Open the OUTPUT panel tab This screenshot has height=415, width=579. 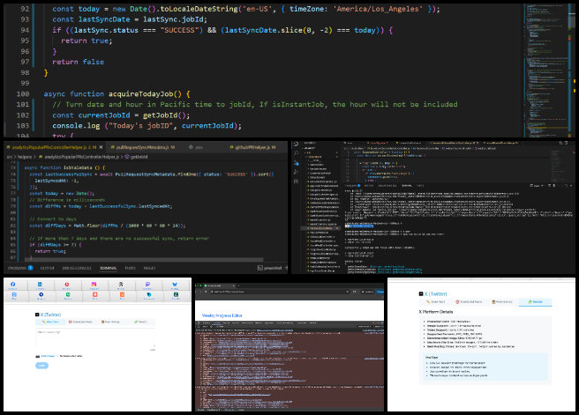48,268
